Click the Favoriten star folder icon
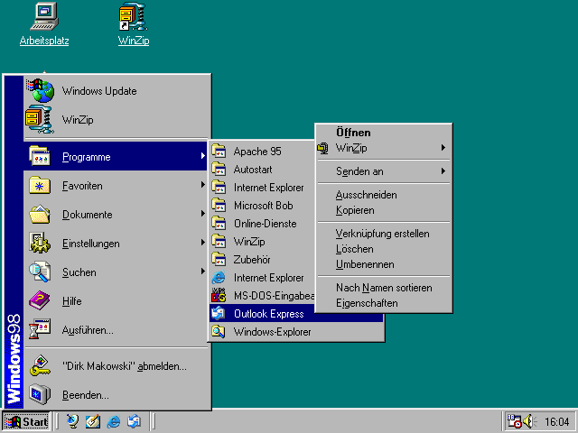This screenshot has height=433, width=578. [x=40, y=185]
